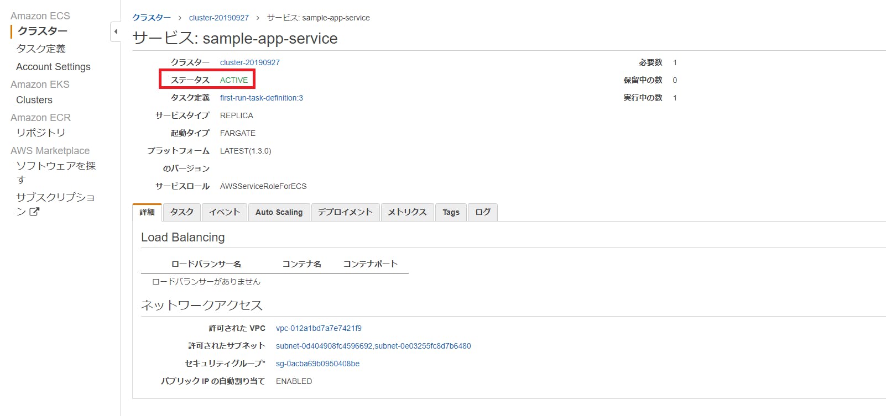The image size is (886, 416).
Task: Click the LATEST(1.3.0) platform version value
Action: (x=246, y=151)
